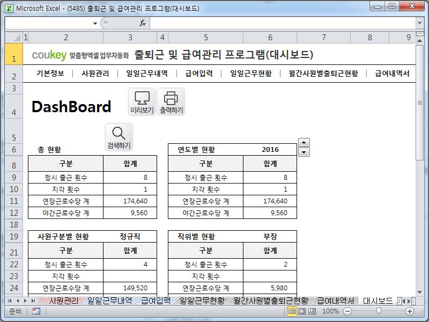
Task: Switch to 사원관리 sheet tab
Action: tap(63, 301)
